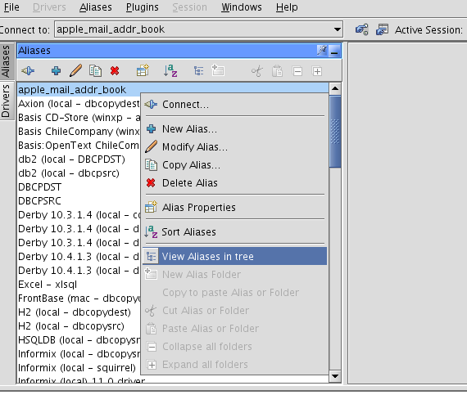Switch to the Aliases side tab

coord(6,61)
